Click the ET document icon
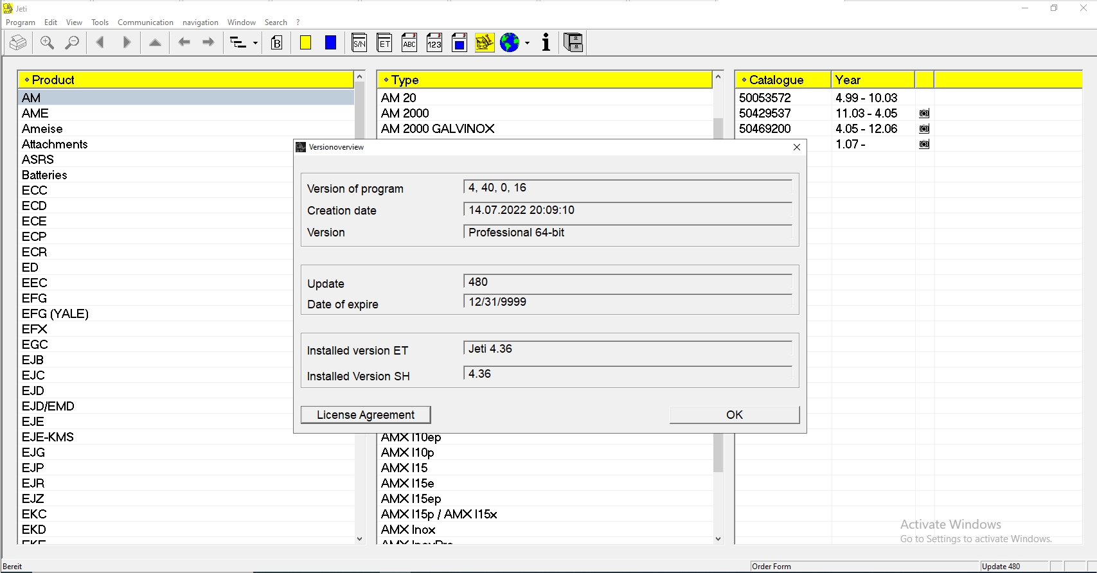This screenshot has width=1097, height=573. coord(384,43)
